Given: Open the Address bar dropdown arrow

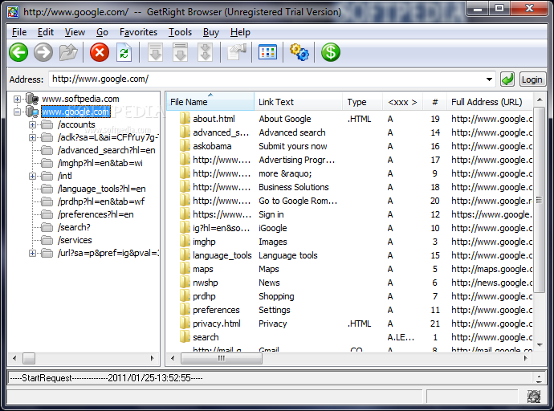Looking at the screenshot, I should click(x=489, y=79).
